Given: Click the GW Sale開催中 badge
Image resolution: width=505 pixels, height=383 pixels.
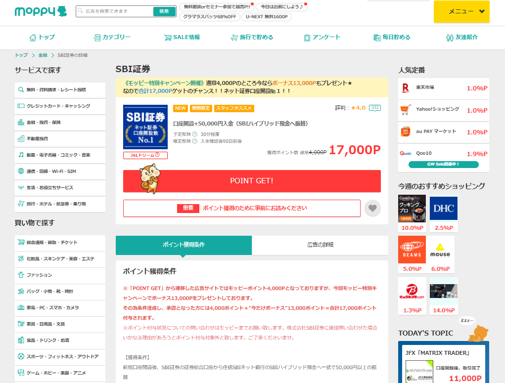Looking at the screenshot, I should click(x=444, y=164).
